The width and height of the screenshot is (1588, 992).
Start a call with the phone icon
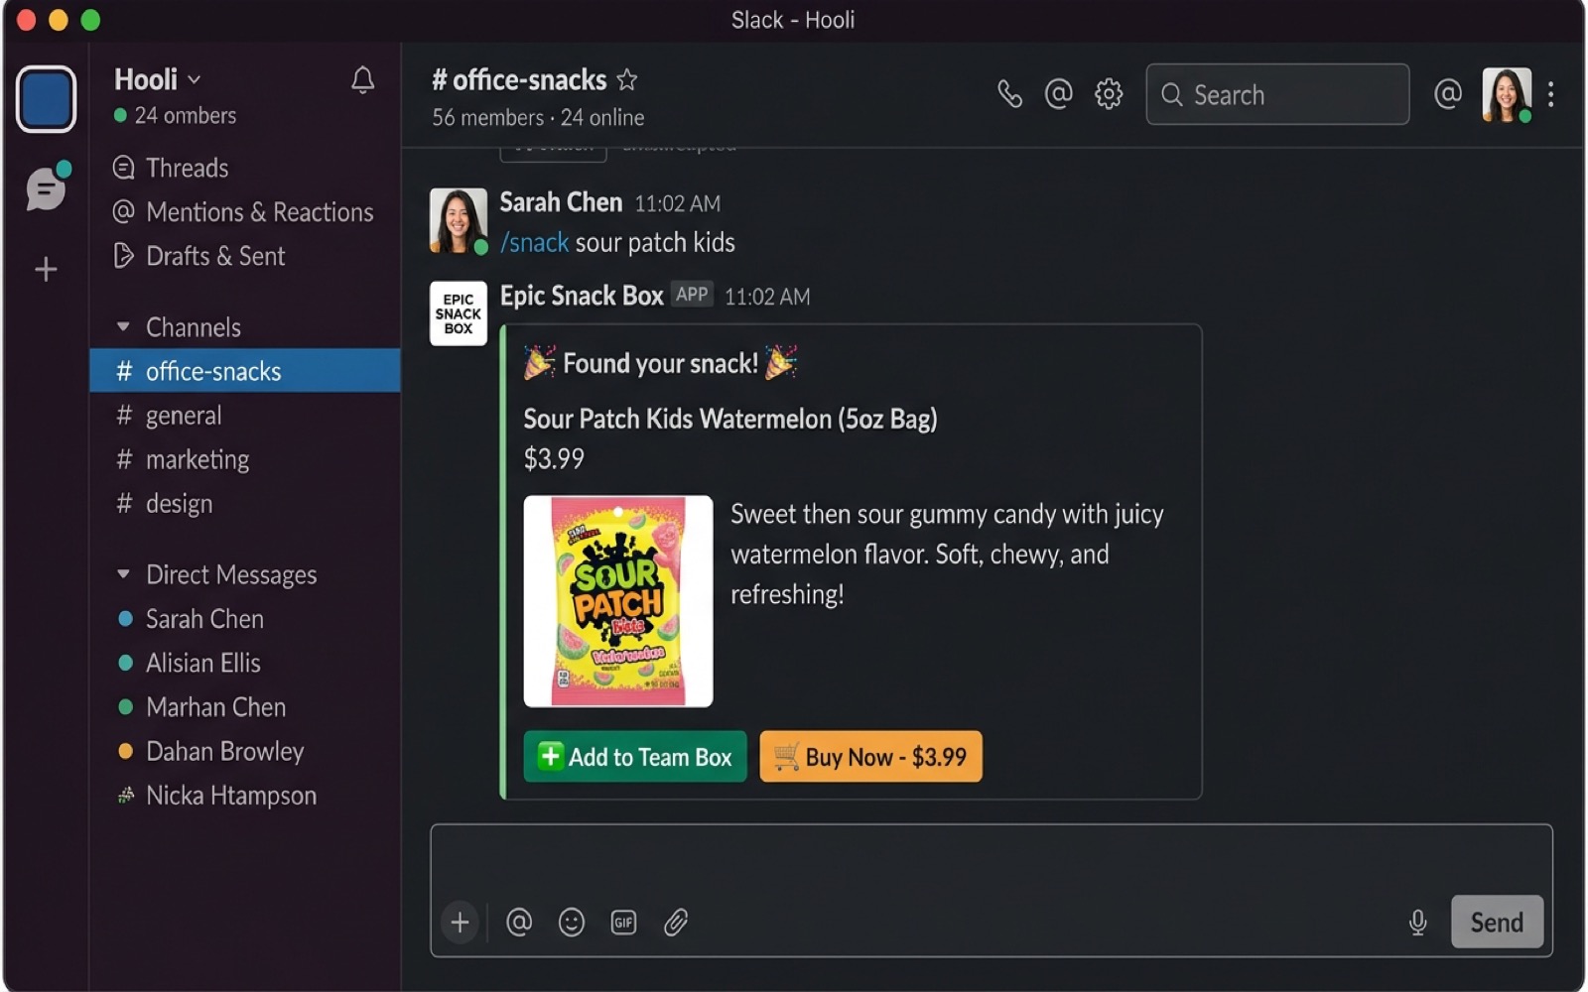pyautogui.click(x=1009, y=94)
